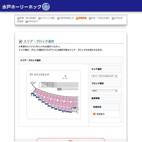Go to step 5 決済・引取方法選択

pos(99,18)
